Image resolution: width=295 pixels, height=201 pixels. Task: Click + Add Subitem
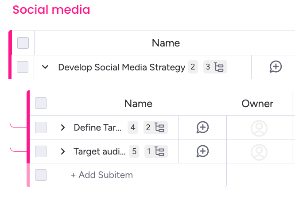[x=102, y=175]
